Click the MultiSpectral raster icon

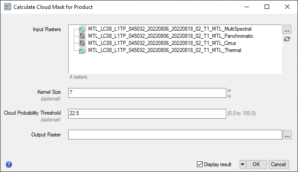pos(82,29)
